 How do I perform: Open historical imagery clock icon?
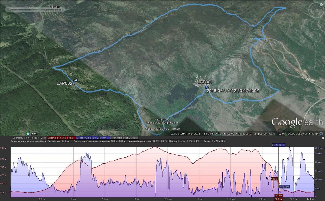click(x=28, y=133)
